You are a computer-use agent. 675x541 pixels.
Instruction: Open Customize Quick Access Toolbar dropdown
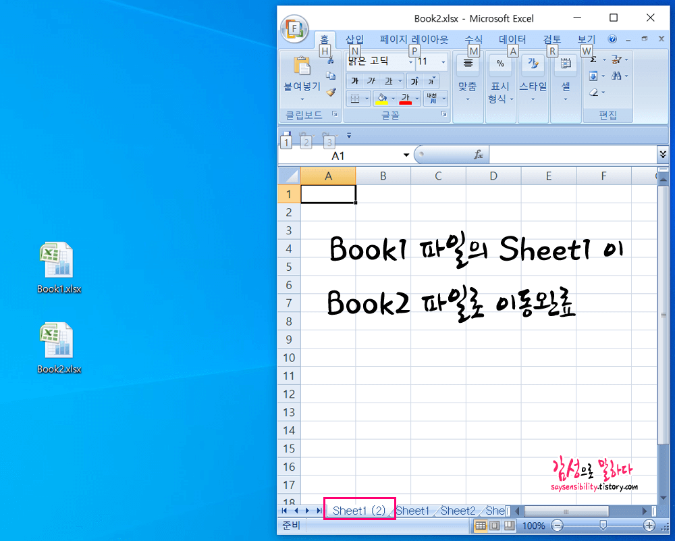349,136
